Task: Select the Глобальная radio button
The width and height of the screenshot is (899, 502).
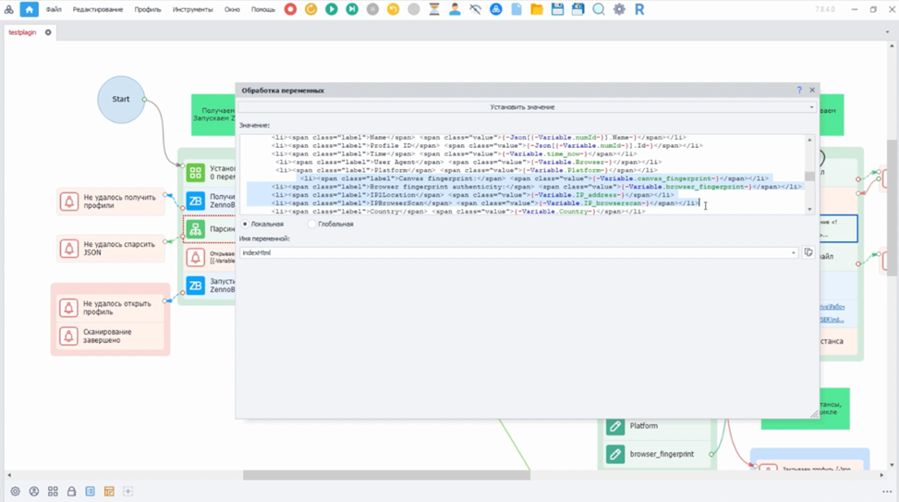Action: point(312,224)
